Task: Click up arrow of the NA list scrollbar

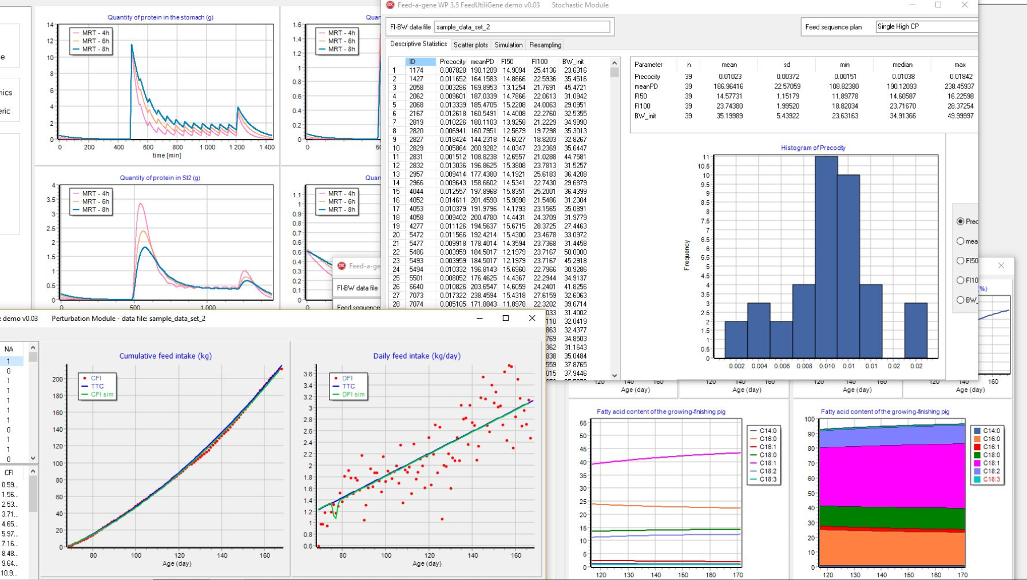Action: point(33,347)
